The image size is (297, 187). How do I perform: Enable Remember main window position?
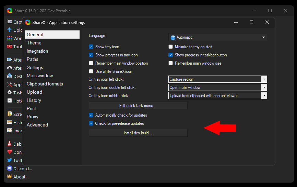pos(91,63)
